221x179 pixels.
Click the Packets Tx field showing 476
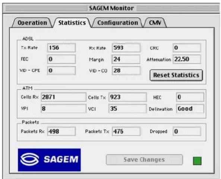126,131
